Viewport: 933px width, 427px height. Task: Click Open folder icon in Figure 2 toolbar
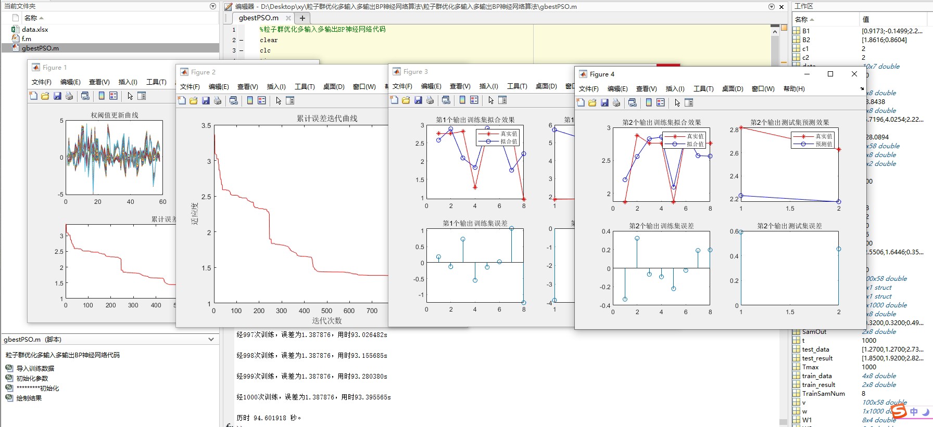click(x=194, y=100)
